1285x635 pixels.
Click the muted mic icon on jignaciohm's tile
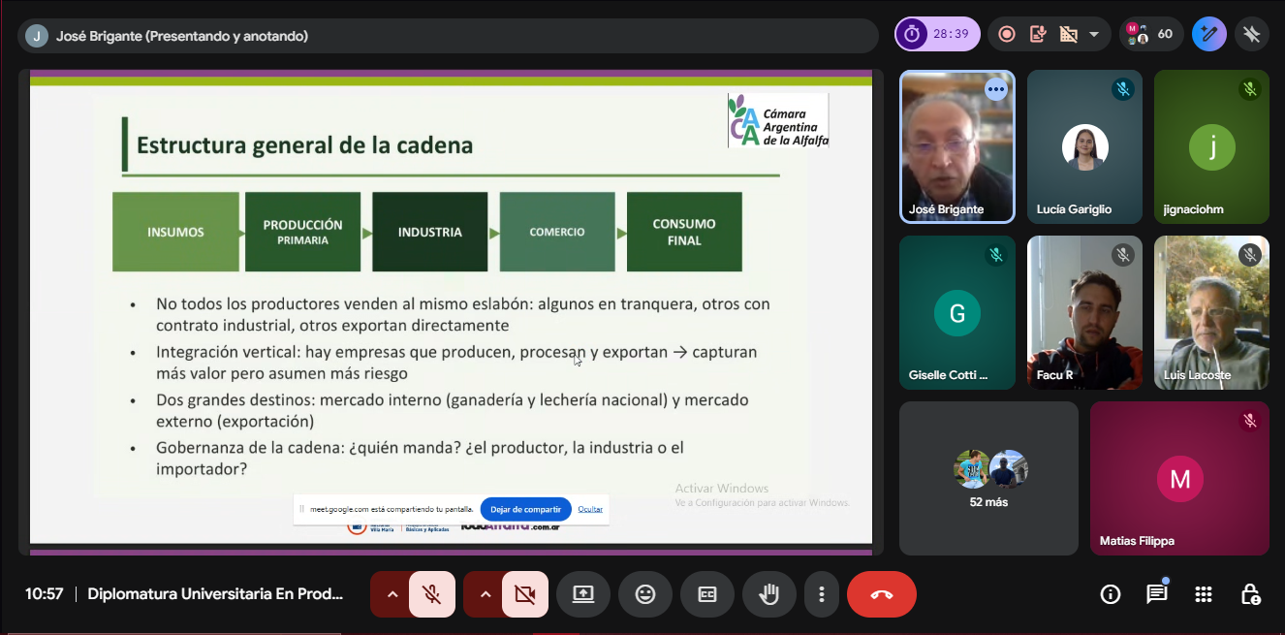point(1250,89)
